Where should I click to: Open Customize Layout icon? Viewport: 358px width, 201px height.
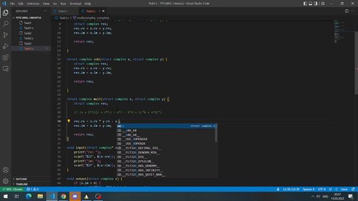(323, 3)
